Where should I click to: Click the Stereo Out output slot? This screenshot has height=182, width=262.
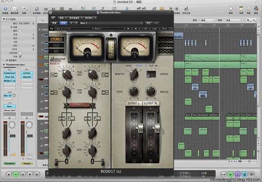click(10, 110)
